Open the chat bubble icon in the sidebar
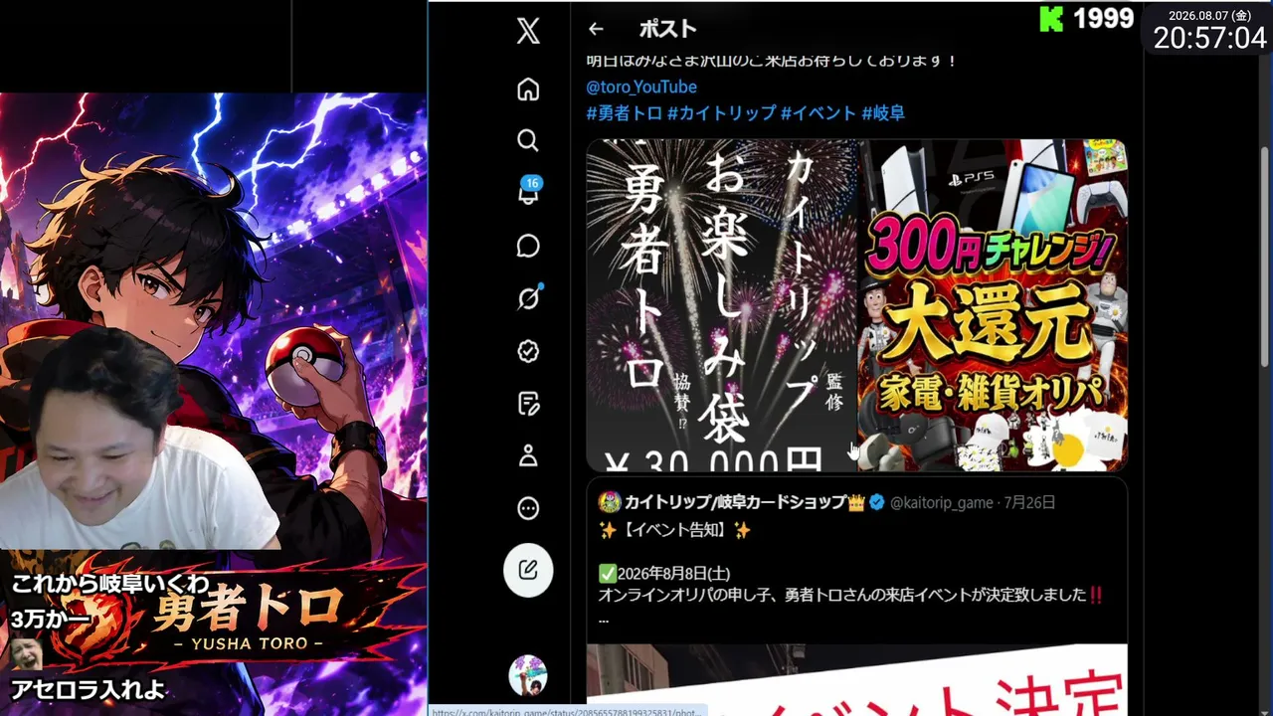This screenshot has width=1273, height=716. click(528, 246)
